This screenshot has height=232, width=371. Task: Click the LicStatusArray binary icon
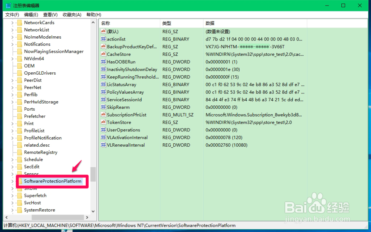point(103,84)
